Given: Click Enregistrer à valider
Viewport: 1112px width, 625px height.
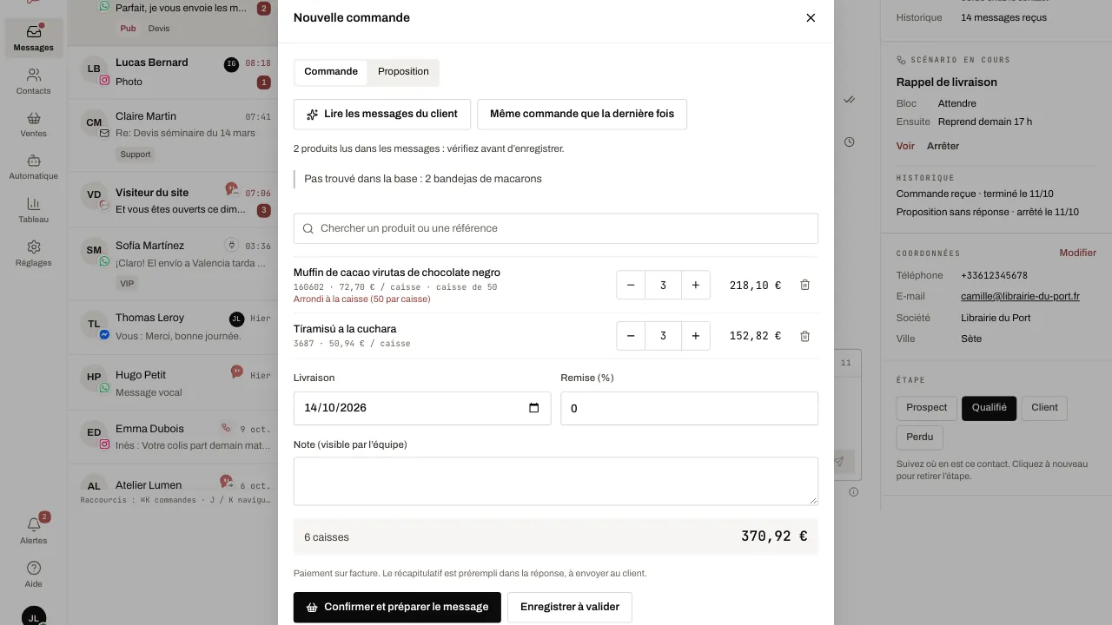Looking at the screenshot, I should [x=570, y=607].
